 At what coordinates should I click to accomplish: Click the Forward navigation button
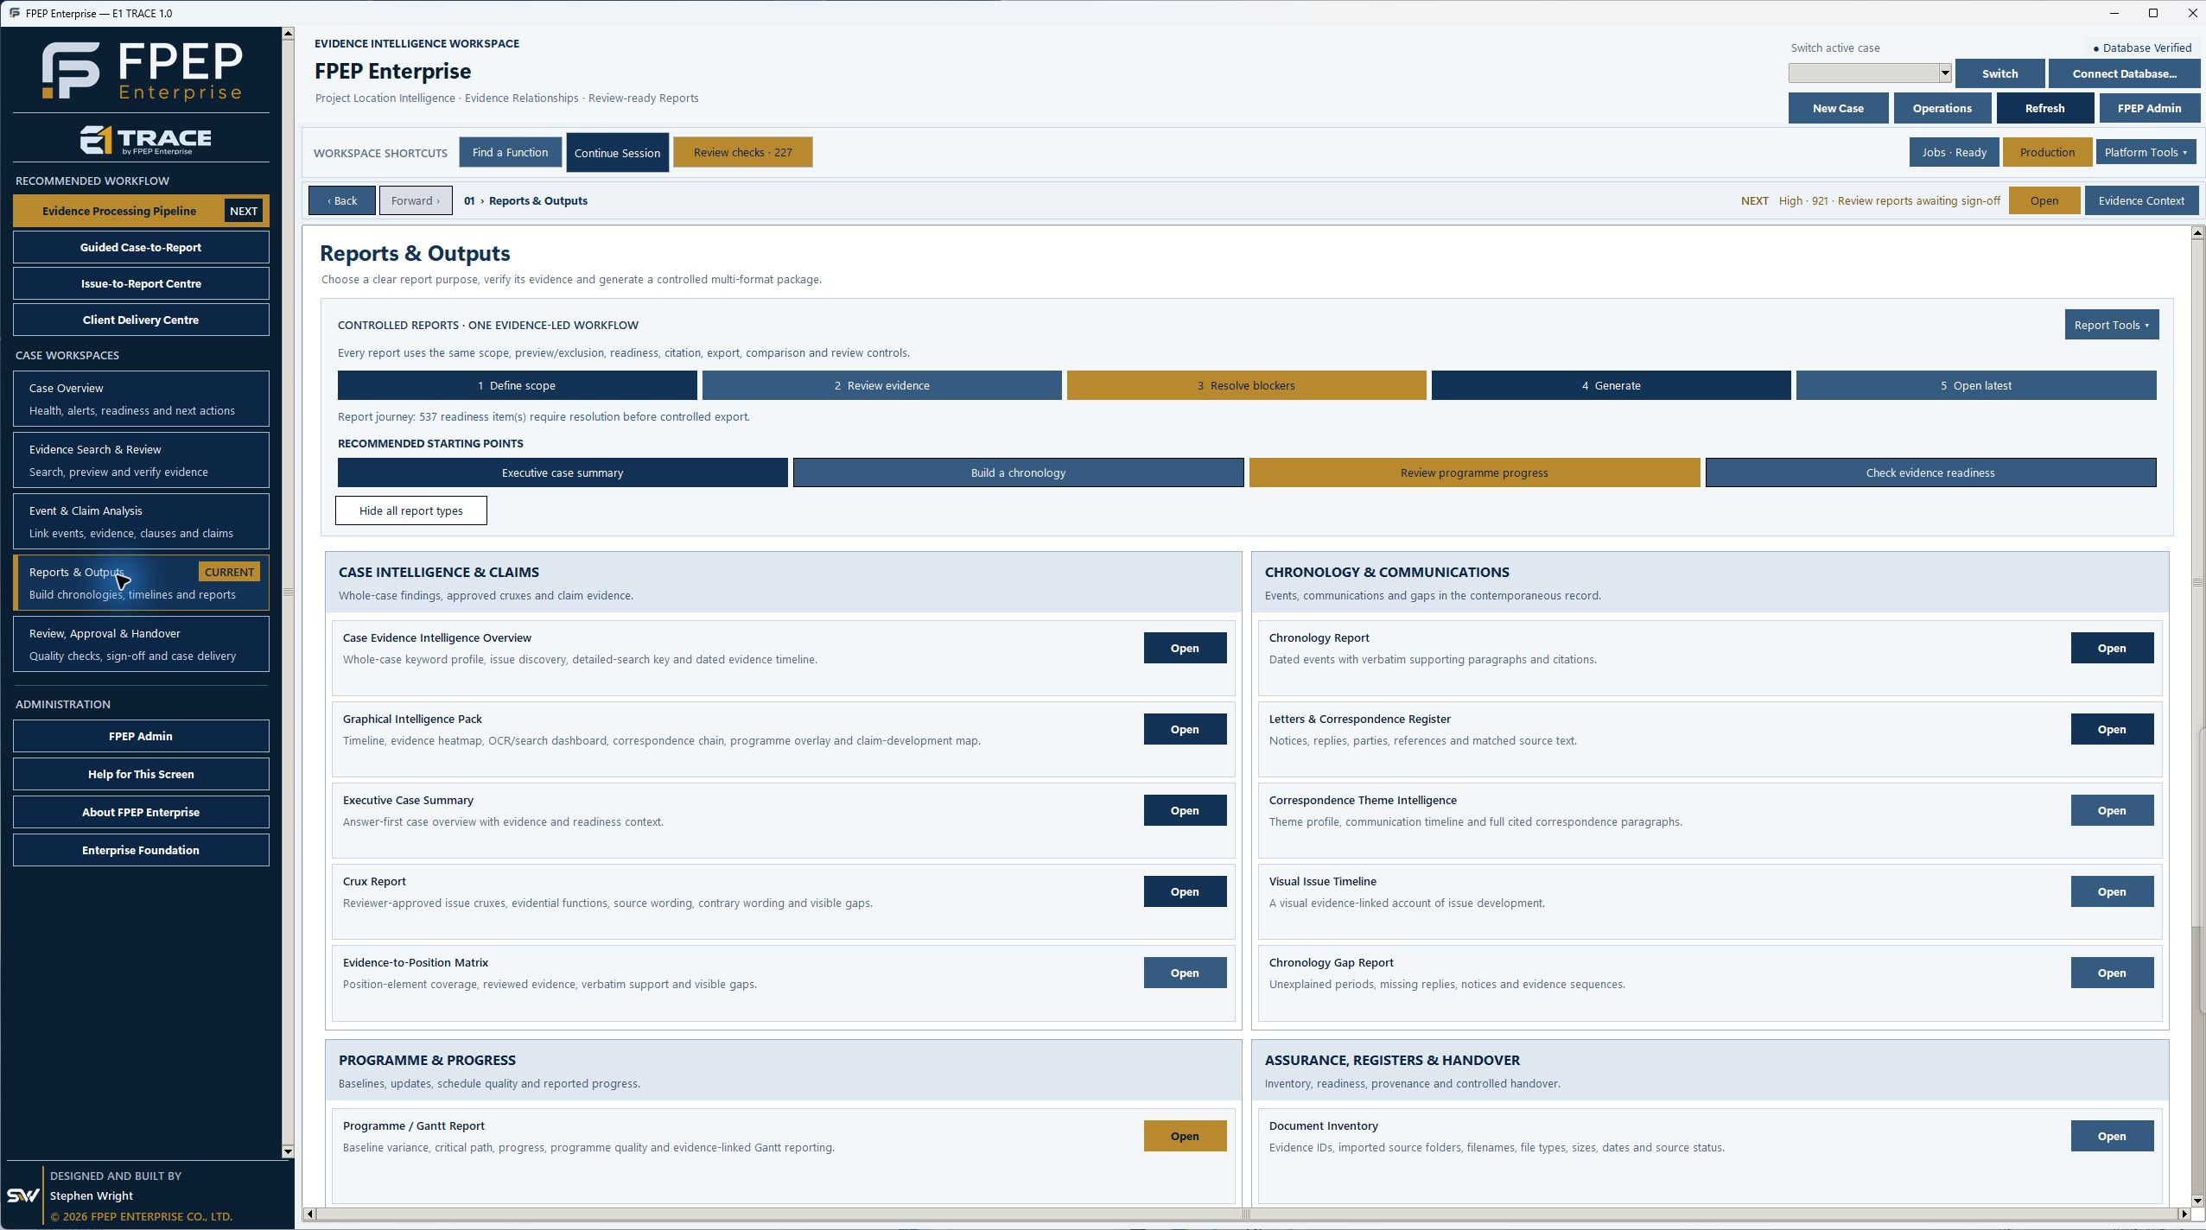click(x=415, y=200)
